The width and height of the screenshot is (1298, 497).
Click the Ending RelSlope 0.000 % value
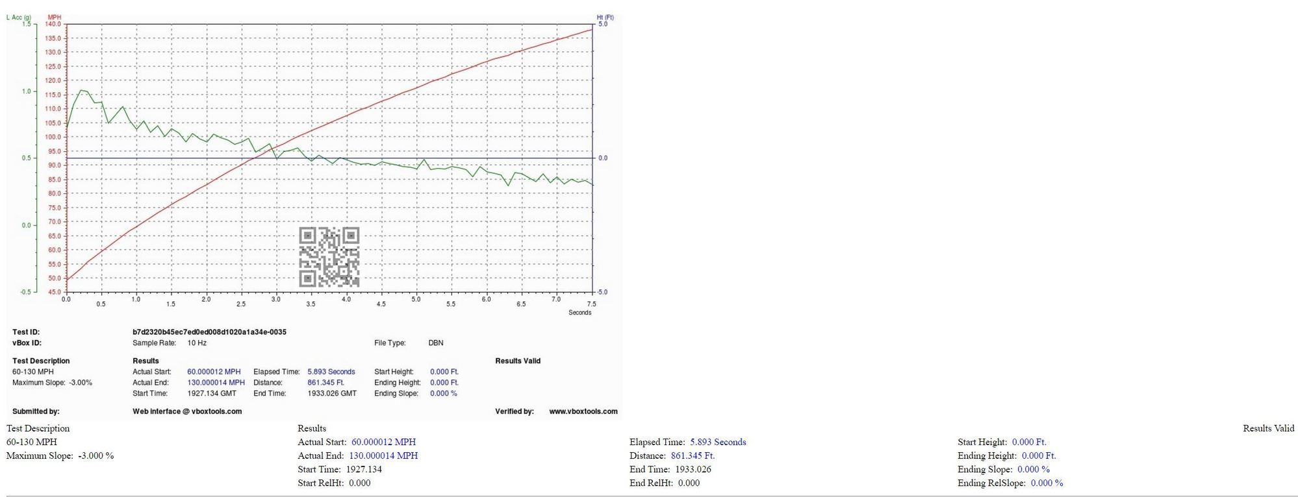click(x=1047, y=483)
